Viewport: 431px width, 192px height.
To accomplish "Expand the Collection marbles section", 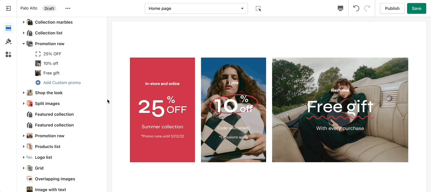I will point(24,22).
